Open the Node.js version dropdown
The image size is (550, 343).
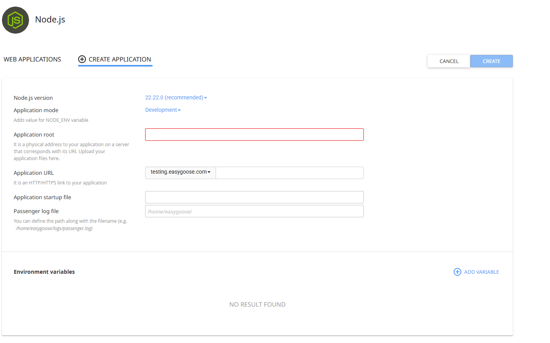(176, 97)
